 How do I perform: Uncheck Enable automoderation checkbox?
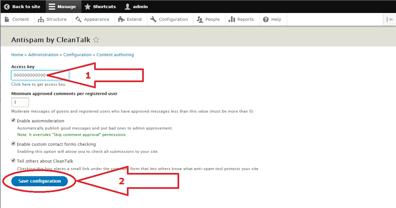[13, 120]
